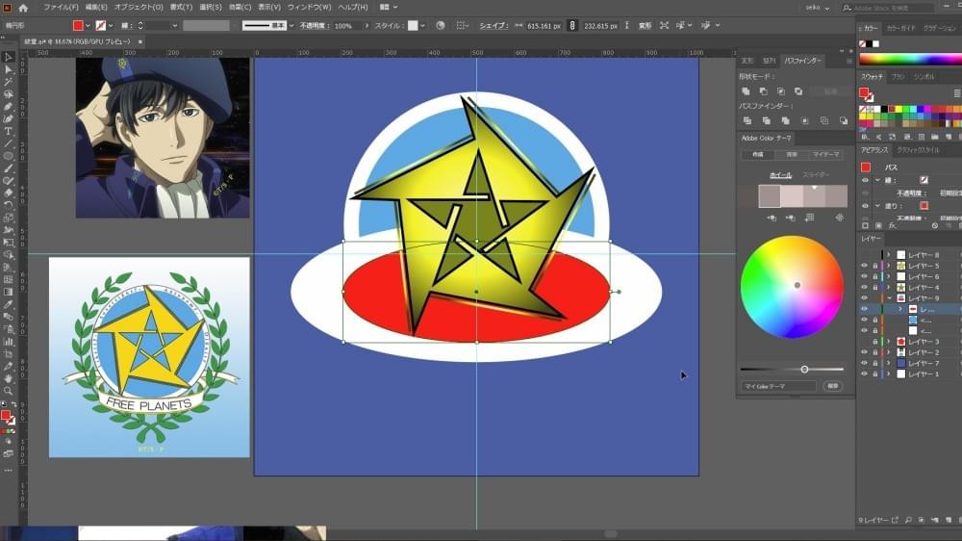Image resolution: width=962 pixels, height=541 pixels.
Task: Click the 保存 button beside theme name
Action: [x=832, y=386]
